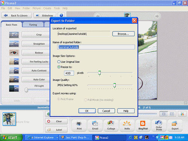Viewport: 188px width, 141px height.
Task: Click the blue help question mark icon
Action: click(61, 15)
